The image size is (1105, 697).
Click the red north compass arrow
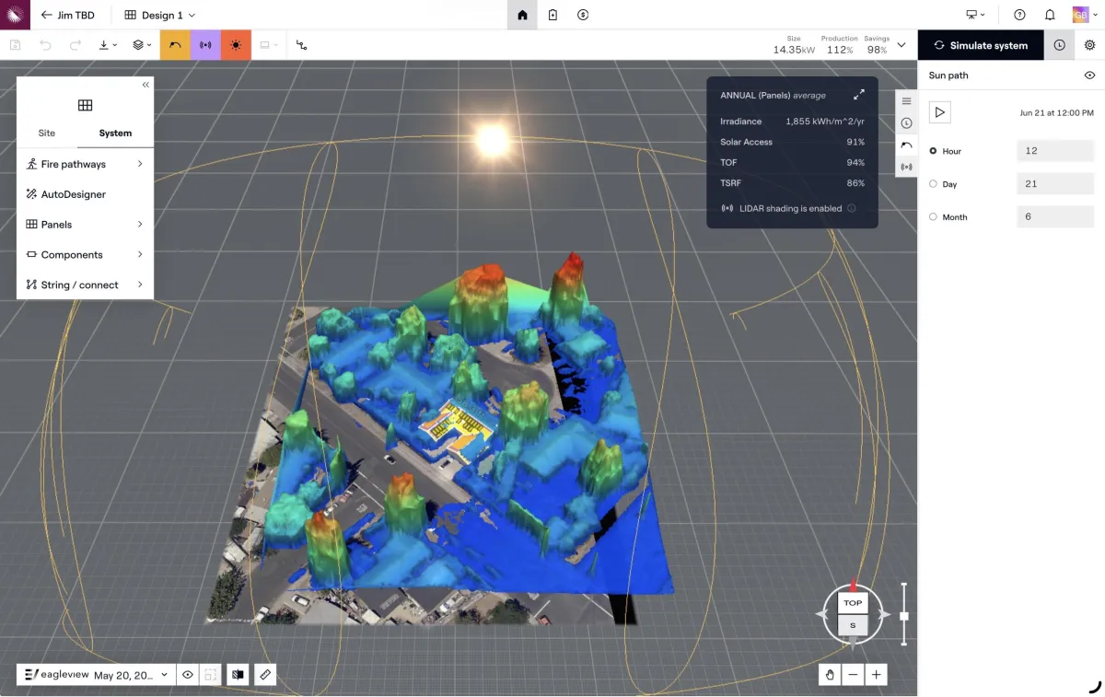click(x=853, y=585)
